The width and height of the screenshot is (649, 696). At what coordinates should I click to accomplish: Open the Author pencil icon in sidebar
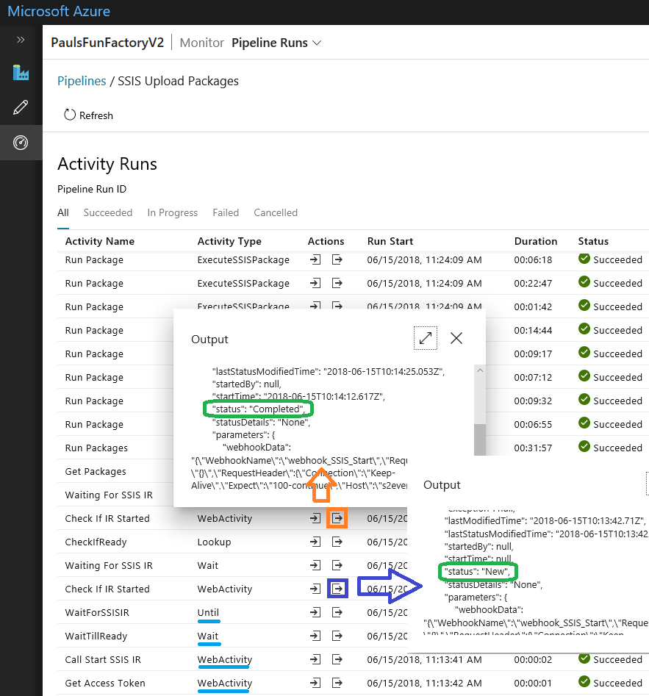click(21, 108)
